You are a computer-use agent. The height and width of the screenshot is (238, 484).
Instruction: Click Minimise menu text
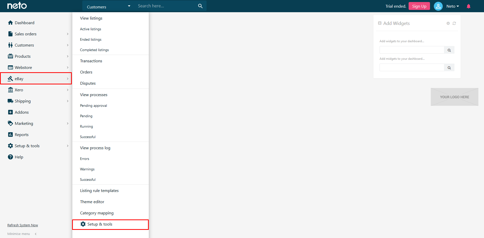pyautogui.click(x=19, y=234)
